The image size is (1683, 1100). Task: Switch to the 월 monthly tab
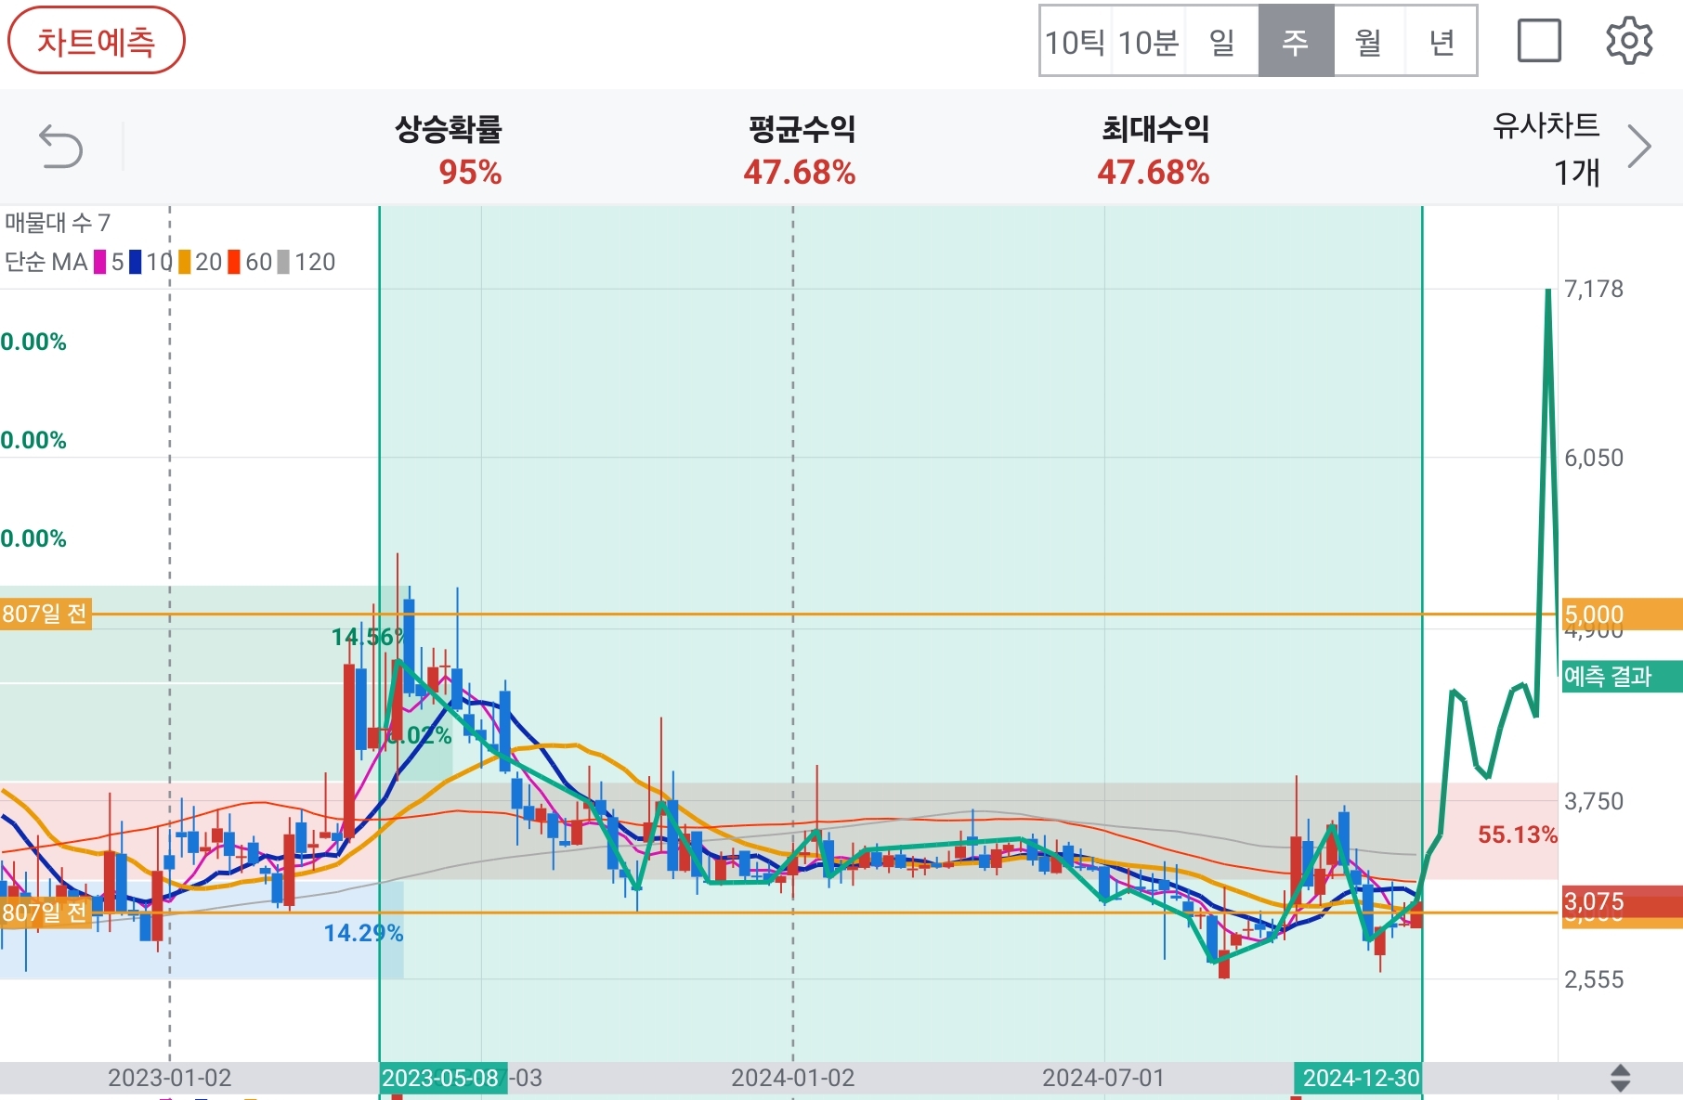pos(1369,42)
